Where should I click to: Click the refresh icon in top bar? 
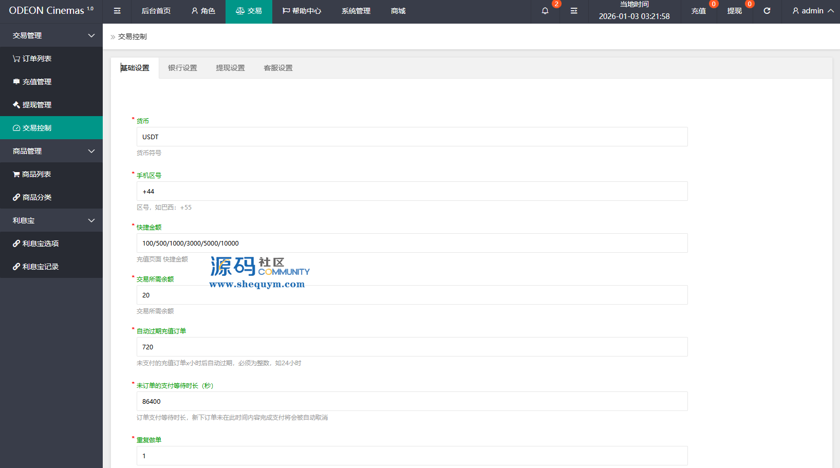pos(767,11)
